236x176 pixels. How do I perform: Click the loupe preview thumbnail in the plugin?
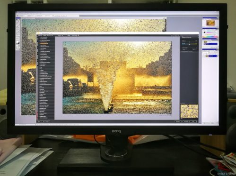[x=189, y=111]
